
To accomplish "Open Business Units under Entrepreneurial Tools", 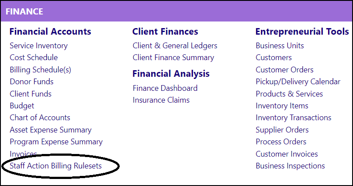I will pyautogui.click(x=280, y=46).
